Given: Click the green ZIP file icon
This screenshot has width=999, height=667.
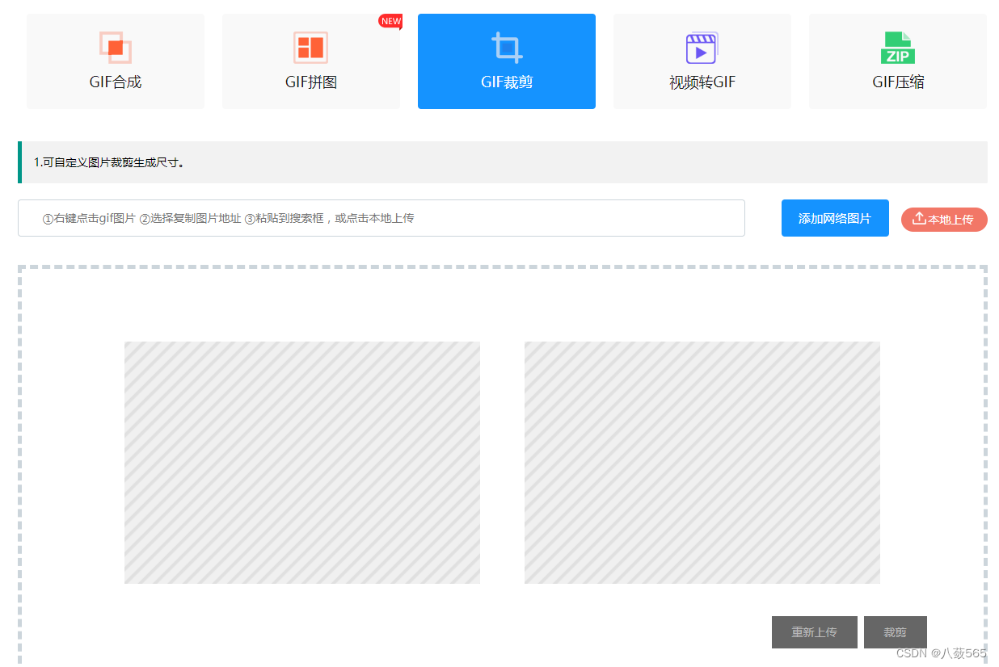Looking at the screenshot, I should coord(897,48).
